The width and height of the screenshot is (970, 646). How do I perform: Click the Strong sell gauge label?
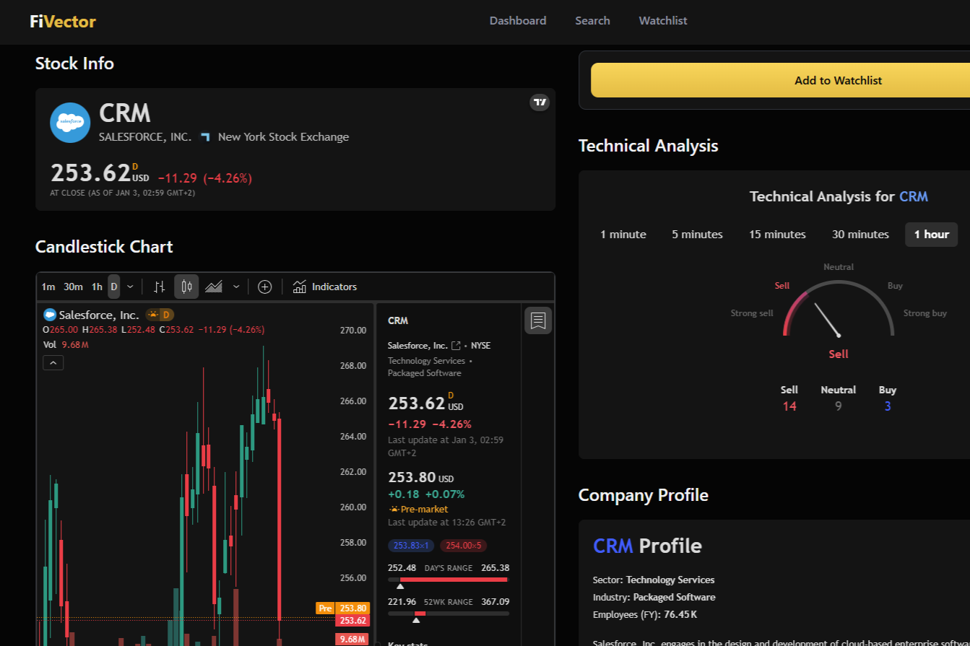tap(752, 313)
